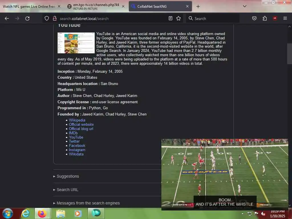Open a new browser tab
Screen dimensions: 292x219
pos(198,7)
